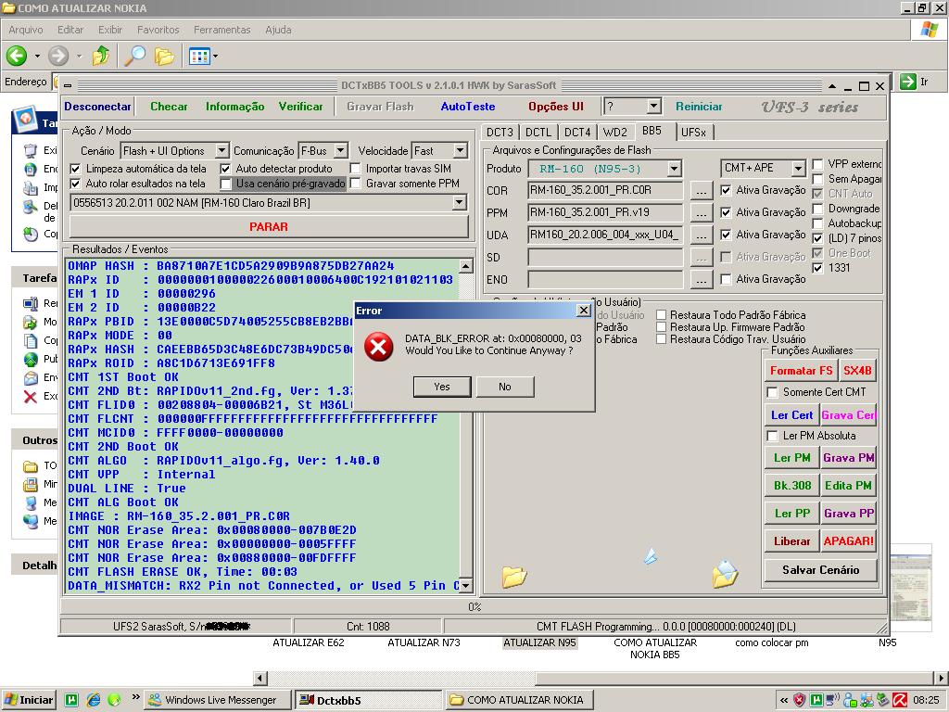The width and height of the screenshot is (949, 712).
Task: Open CMT+APE dropdown
Action: [x=798, y=168]
